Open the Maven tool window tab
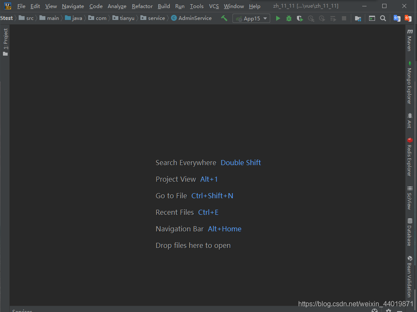417x312 pixels. pos(409,40)
